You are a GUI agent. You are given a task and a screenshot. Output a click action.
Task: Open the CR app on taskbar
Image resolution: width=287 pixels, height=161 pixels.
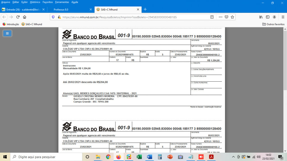click(x=129, y=157)
